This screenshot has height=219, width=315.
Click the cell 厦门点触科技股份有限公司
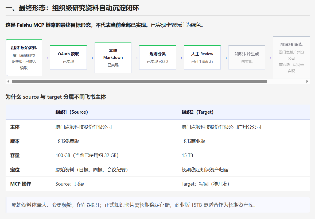pos(84,127)
